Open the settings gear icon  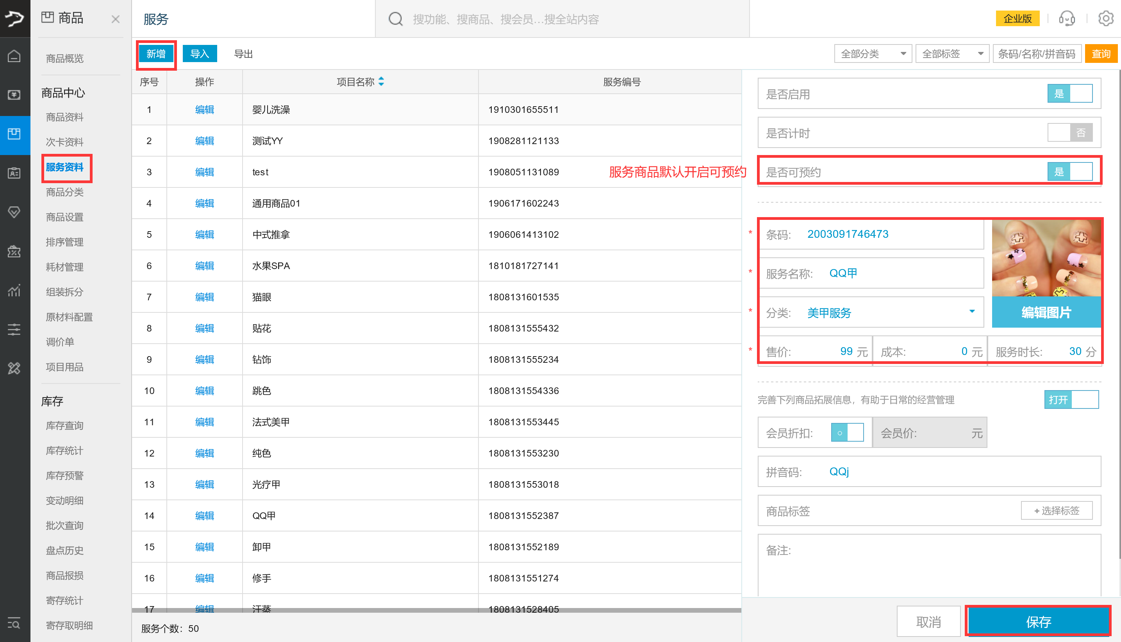pos(1105,18)
